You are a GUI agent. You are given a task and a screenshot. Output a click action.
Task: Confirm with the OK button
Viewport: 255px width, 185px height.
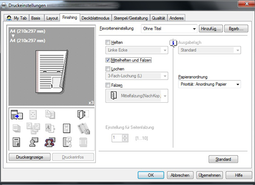[151, 175]
